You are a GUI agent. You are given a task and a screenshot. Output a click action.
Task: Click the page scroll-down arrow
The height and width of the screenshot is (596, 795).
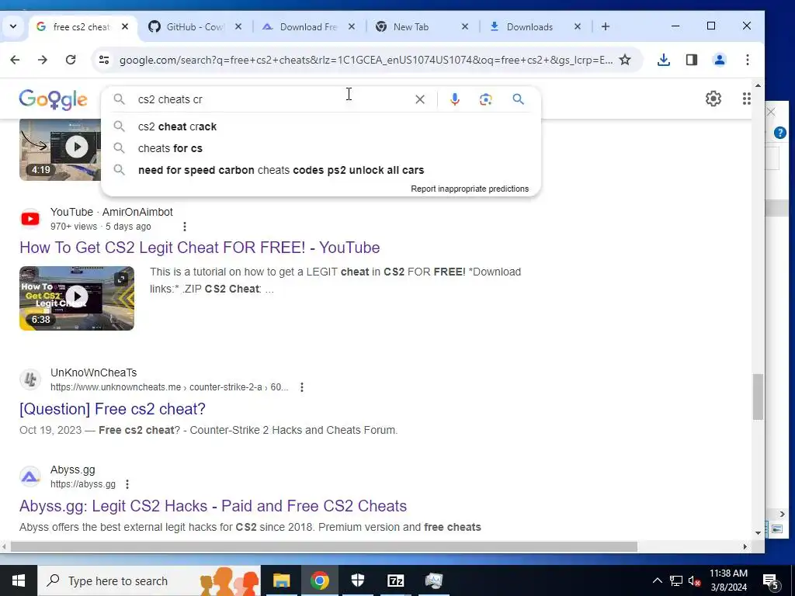[758, 532]
